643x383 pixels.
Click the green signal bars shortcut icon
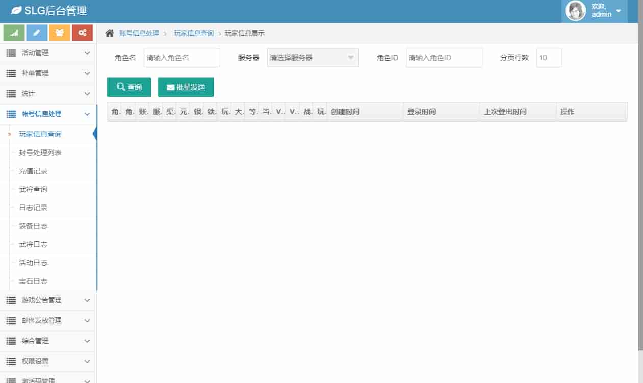(x=14, y=33)
